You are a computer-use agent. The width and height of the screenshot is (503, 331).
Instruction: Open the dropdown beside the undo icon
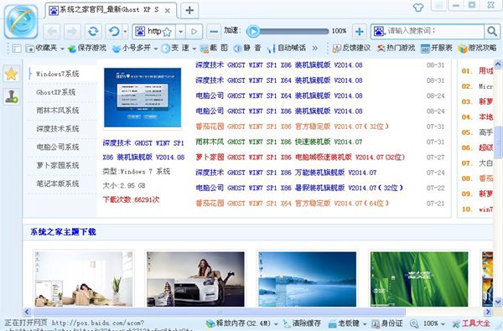(125, 32)
